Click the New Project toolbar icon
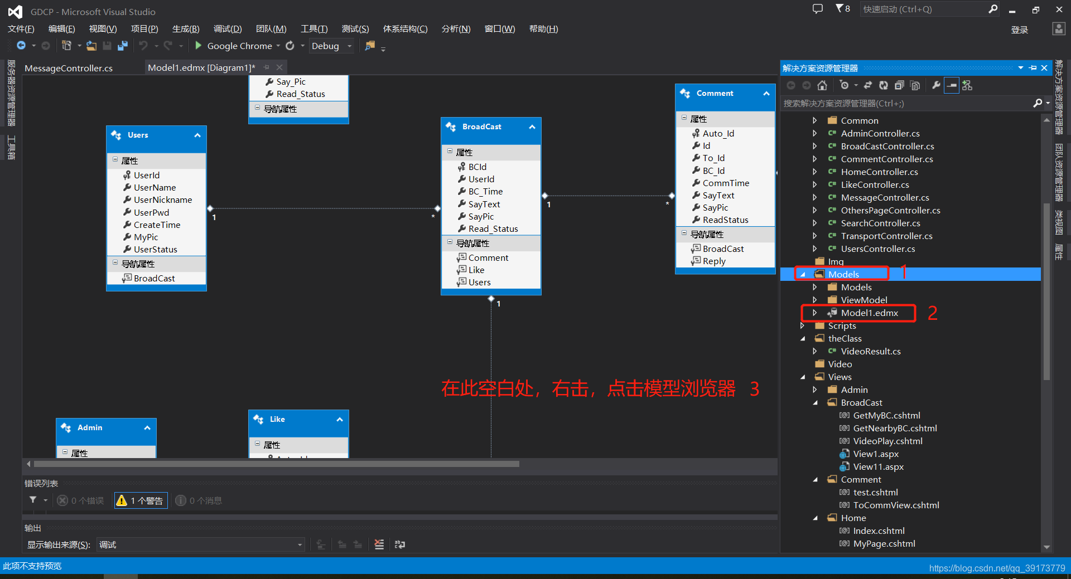 (66, 46)
